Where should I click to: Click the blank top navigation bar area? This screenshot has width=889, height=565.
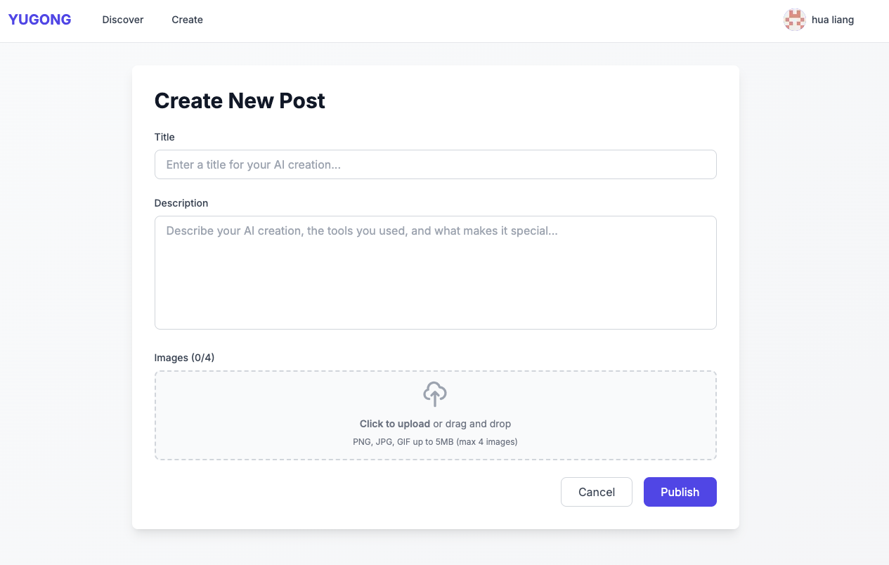[492, 20]
